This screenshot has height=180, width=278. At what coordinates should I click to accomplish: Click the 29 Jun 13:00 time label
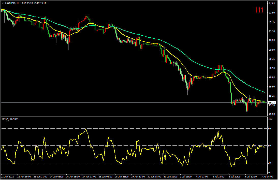138,177
